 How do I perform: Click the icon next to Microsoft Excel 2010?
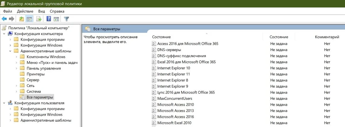point(154,123)
